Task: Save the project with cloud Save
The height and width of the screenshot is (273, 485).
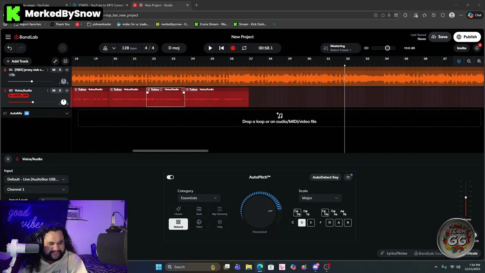Action: point(439,37)
